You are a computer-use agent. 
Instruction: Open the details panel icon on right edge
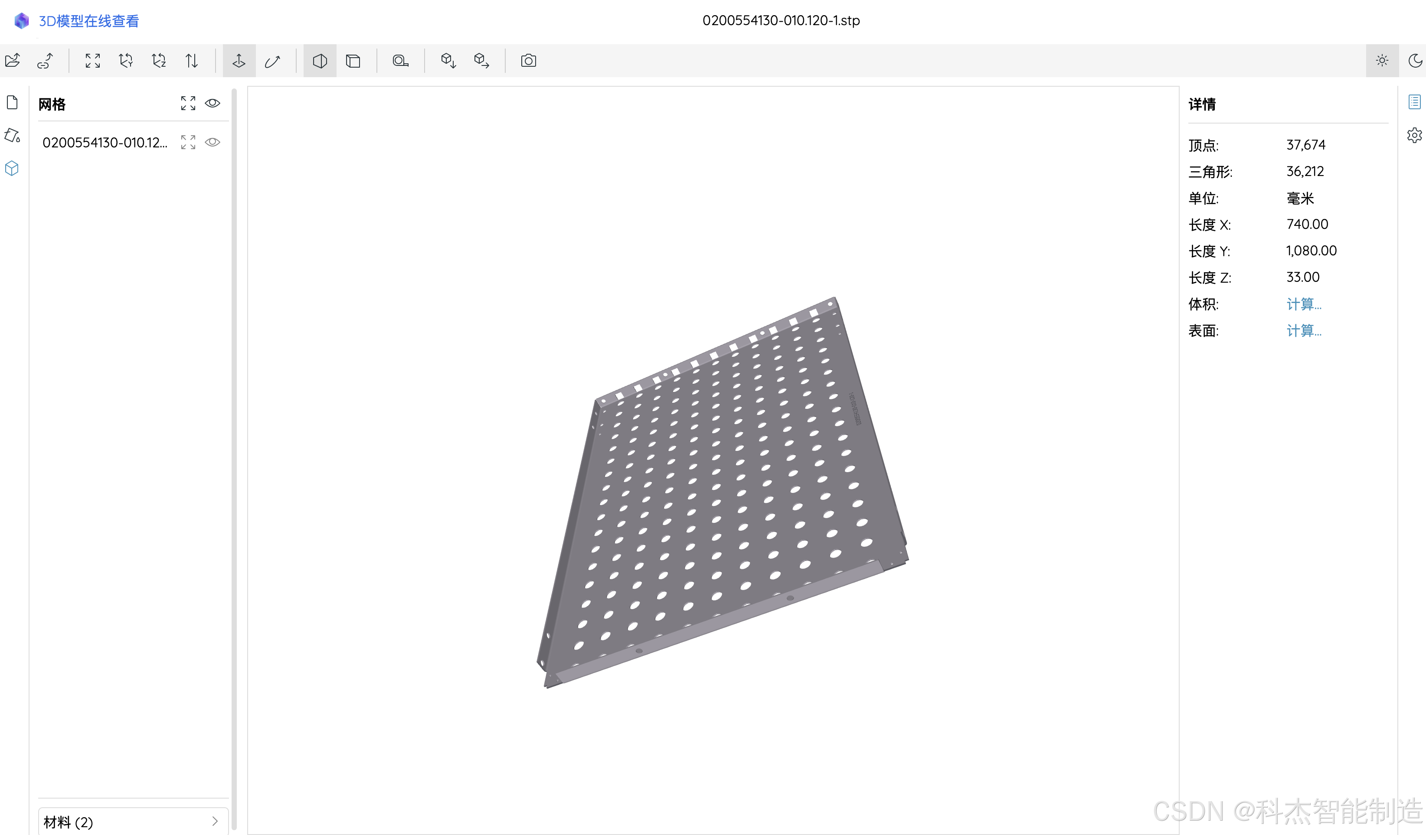1415,102
